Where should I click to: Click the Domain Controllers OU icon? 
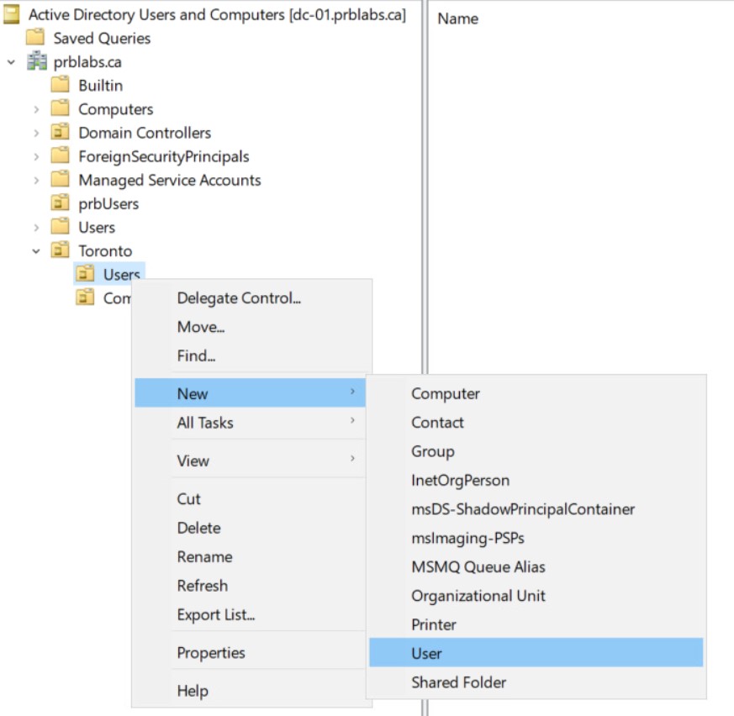click(60, 133)
